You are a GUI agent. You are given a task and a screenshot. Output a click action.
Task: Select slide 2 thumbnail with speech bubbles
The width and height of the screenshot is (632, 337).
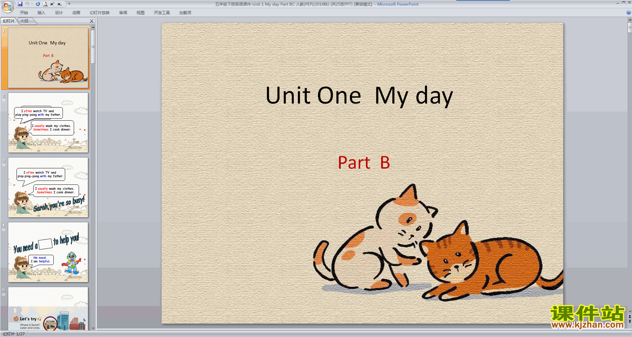tap(48, 123)
